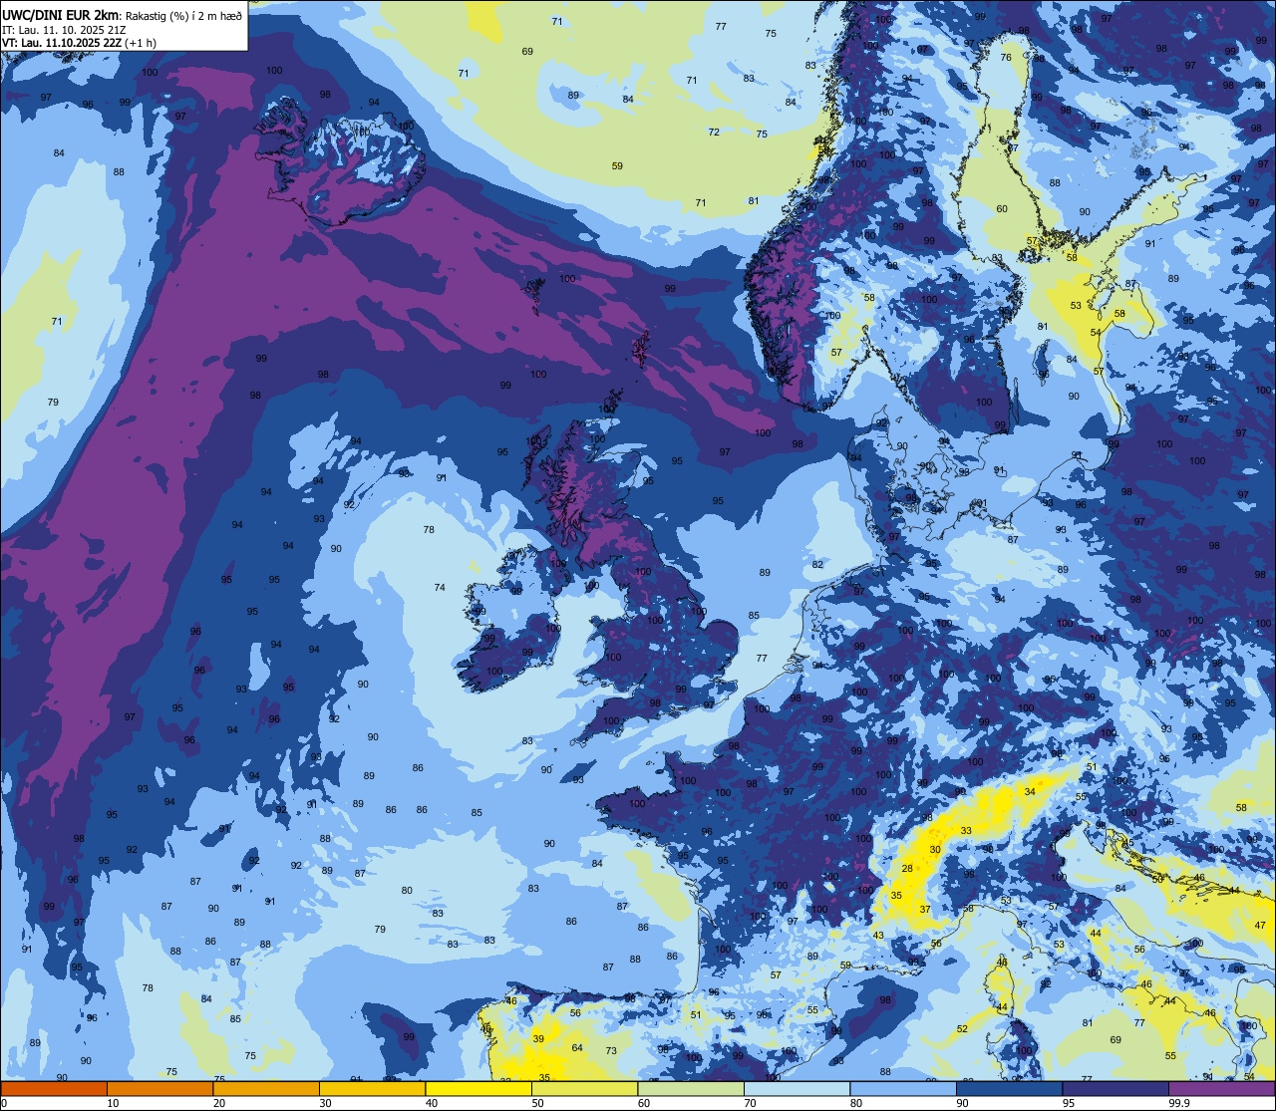Click the pale green 60–70 legend segment
This screenshot has height=1111, width=1276.
(x=691, y=1088)
